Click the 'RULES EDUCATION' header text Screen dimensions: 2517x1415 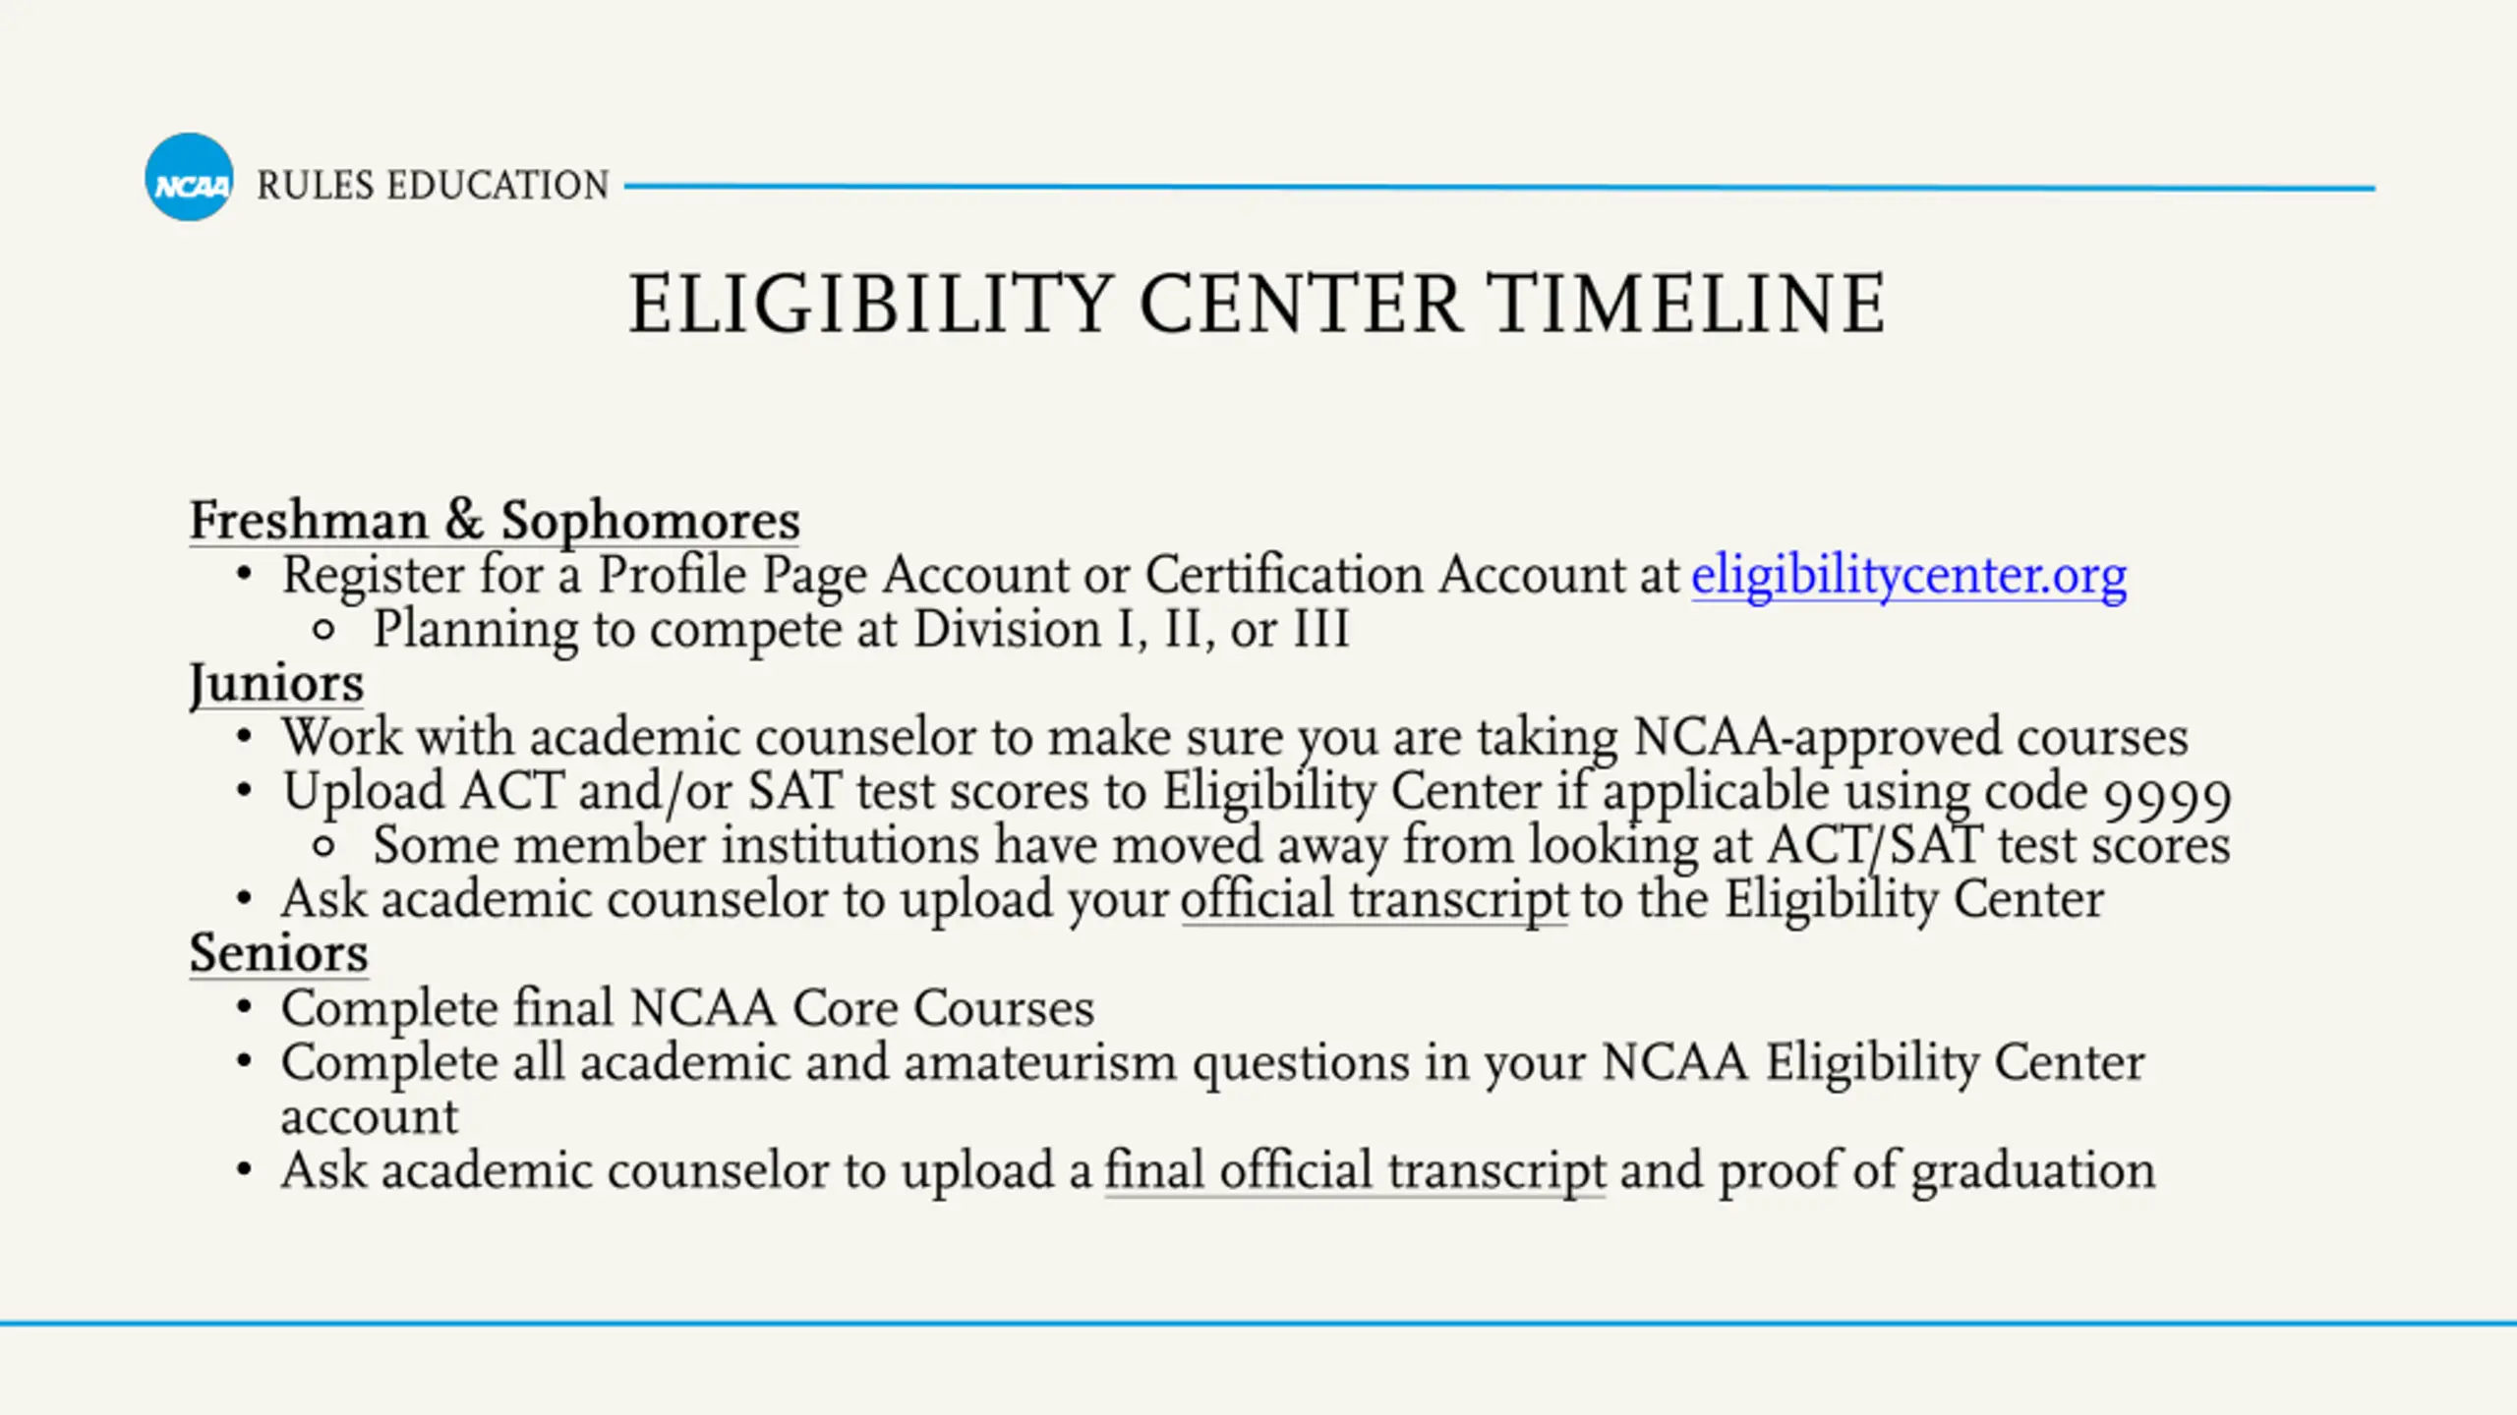[x=433, y=186]
